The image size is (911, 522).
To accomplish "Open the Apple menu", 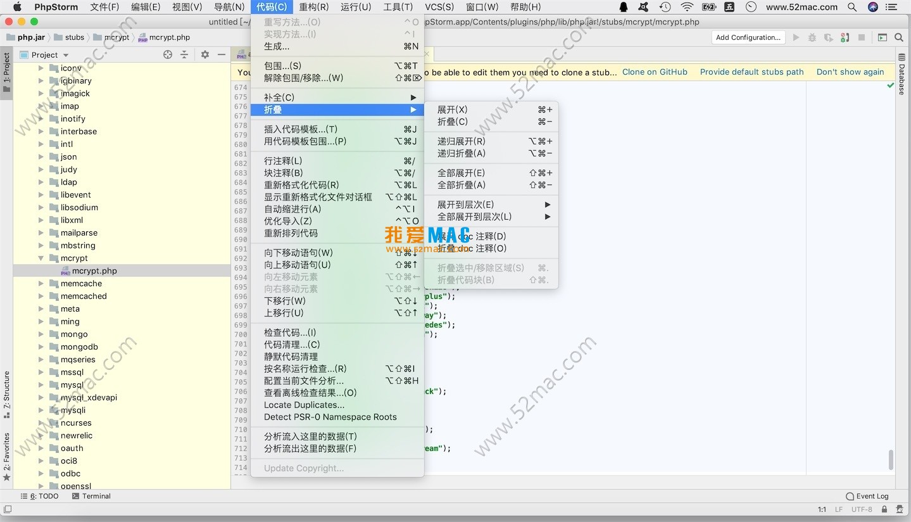I will (x=17, y=7).
